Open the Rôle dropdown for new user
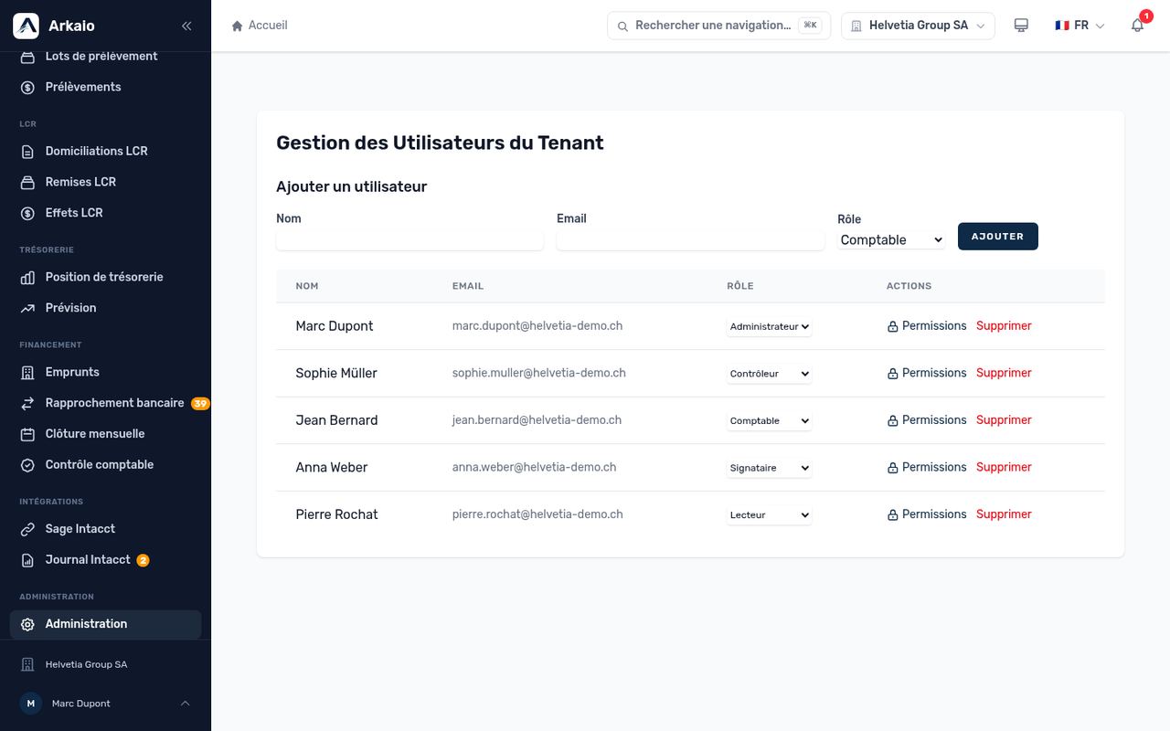Viewport: 1170px width, 731px height. point(891,239)
